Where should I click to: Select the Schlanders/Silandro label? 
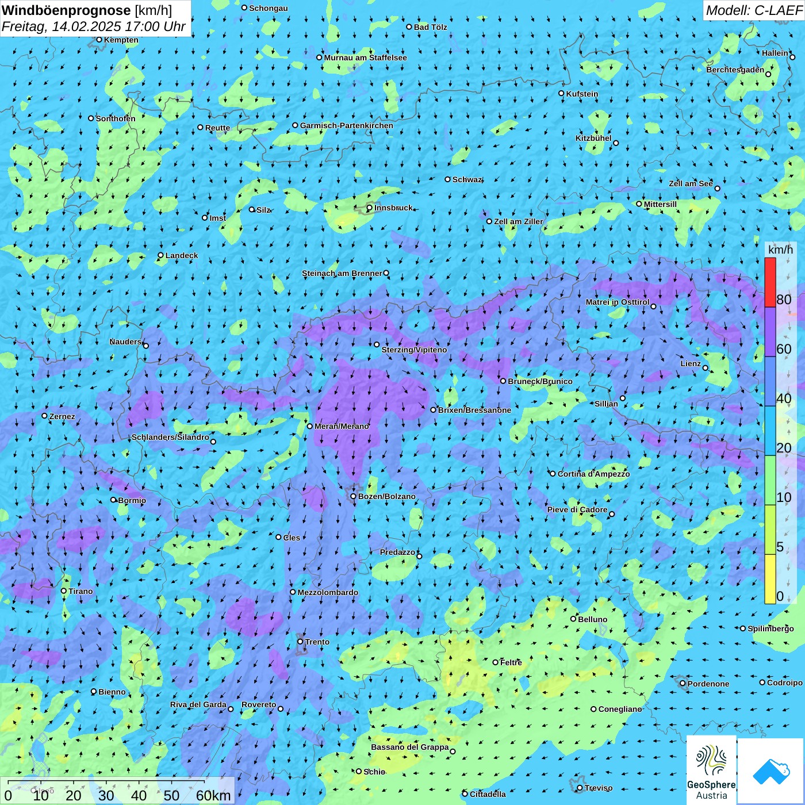[x=170, y=437]
